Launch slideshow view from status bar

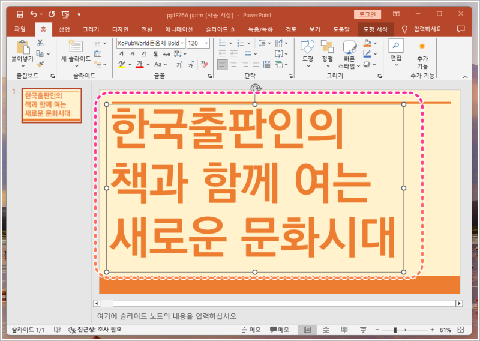click(x=363, y=330)
